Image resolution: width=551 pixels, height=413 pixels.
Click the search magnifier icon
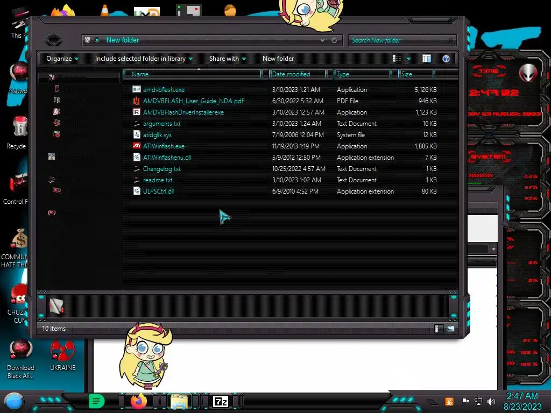tap(451, 40)
